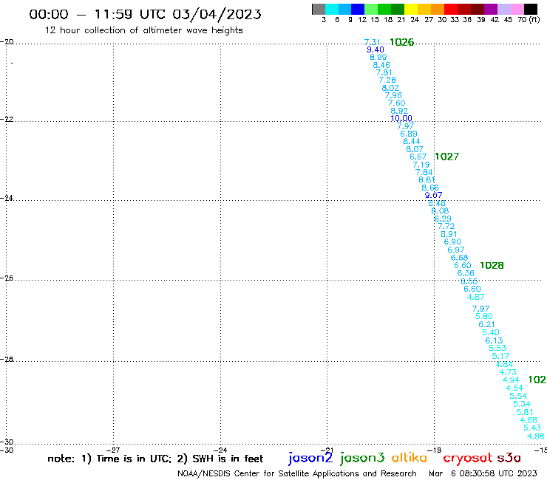The width and height of the screenshot is (547, 480).
Task: Click the green 1028 pass label
Action: click(492, 265)
